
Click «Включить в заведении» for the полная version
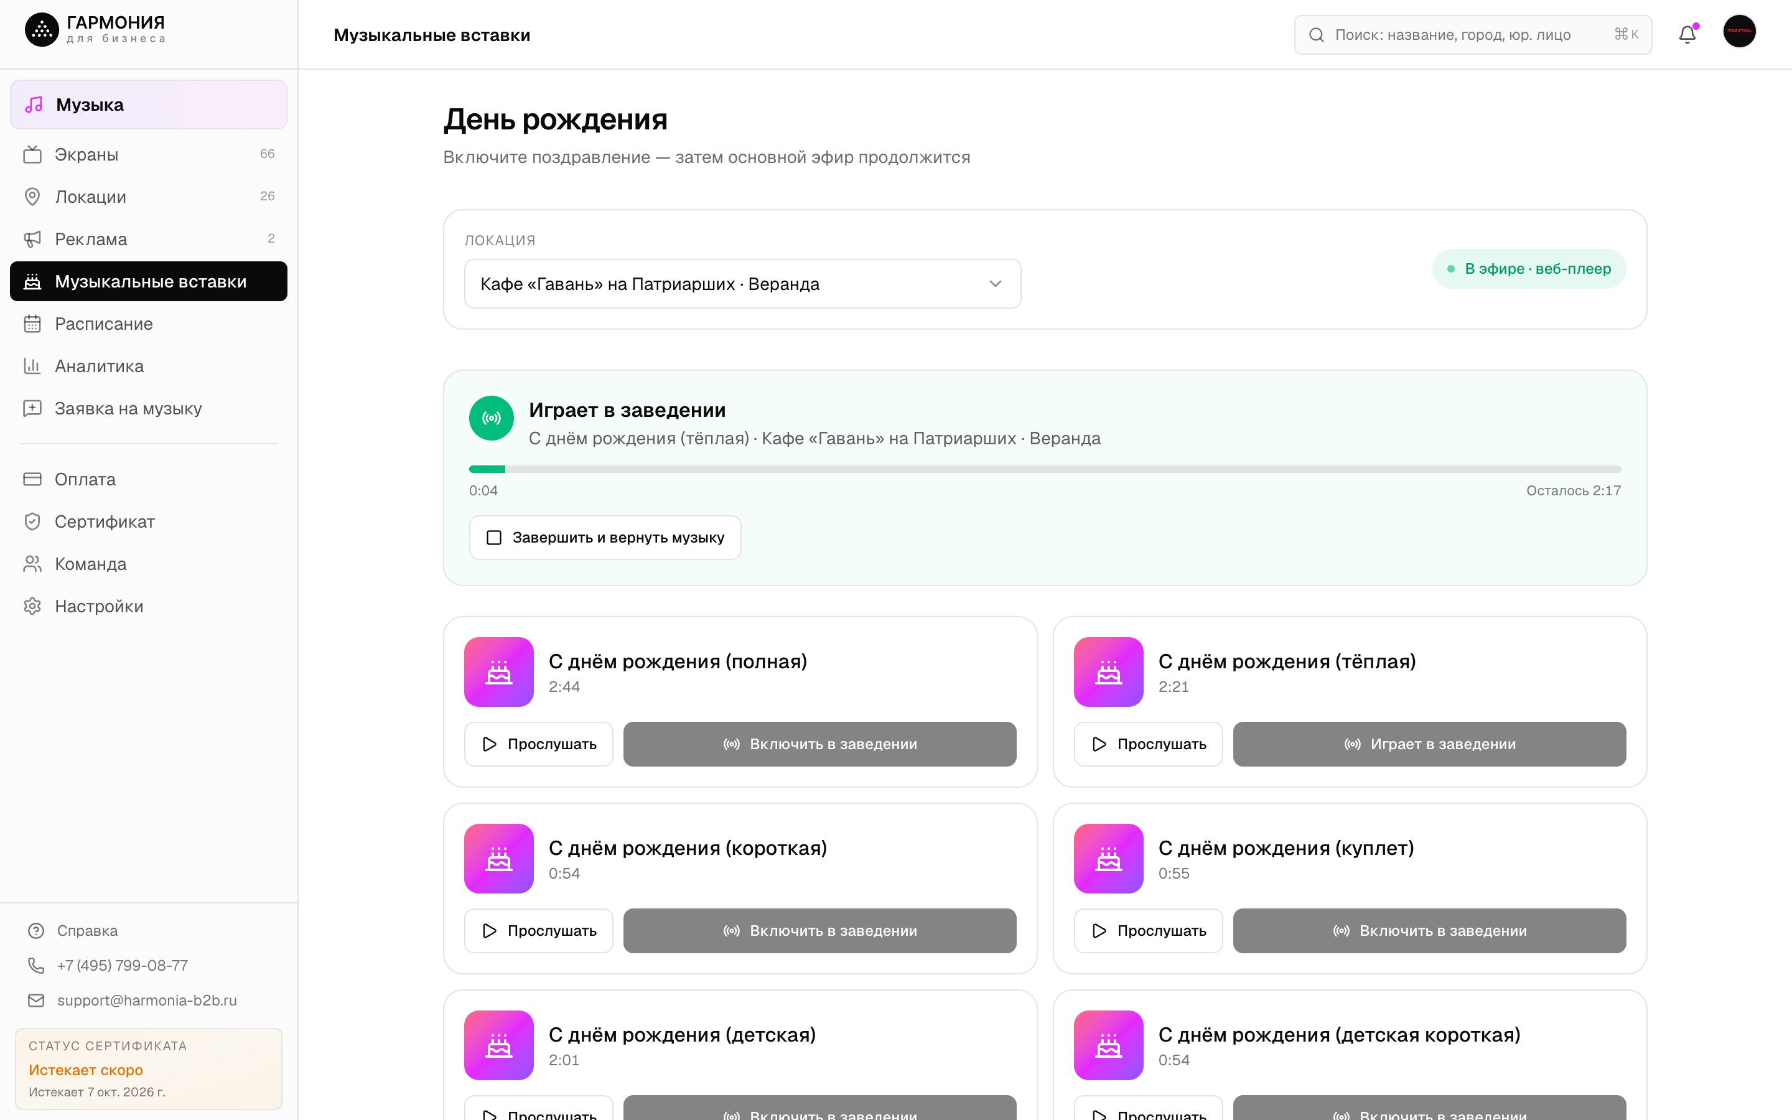[x=819, y=744]
